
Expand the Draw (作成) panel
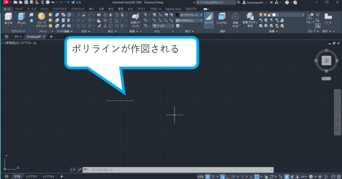(x=85, y=31)
